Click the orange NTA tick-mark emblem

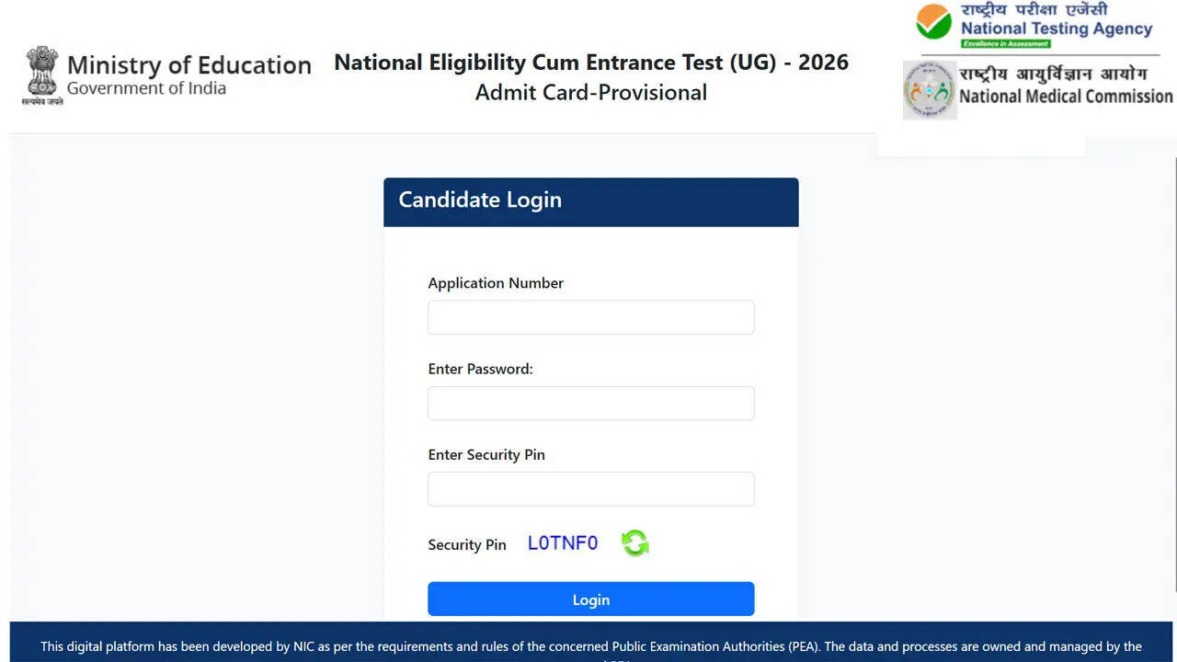coord(933,20)
